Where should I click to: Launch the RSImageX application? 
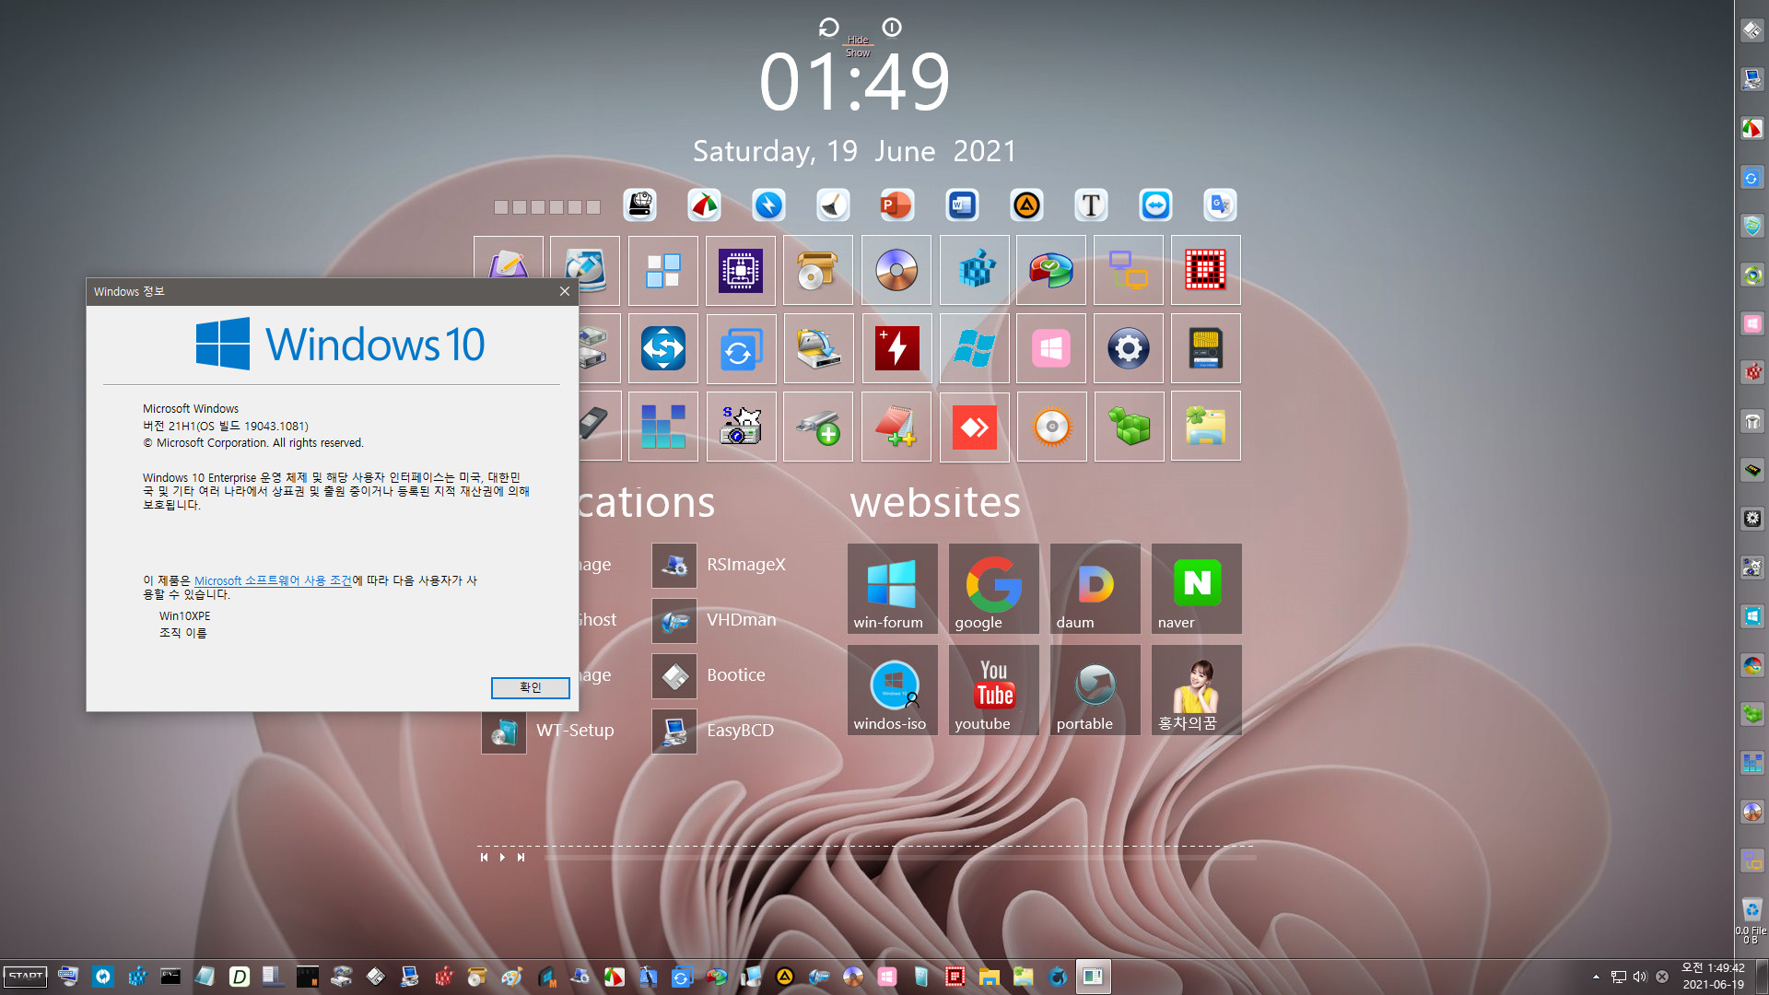(720, 565)
